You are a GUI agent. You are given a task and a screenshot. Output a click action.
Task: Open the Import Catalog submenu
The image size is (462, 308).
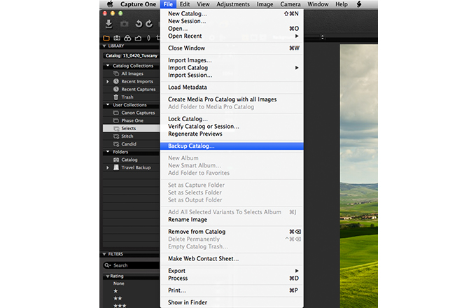tap(232, 67)
